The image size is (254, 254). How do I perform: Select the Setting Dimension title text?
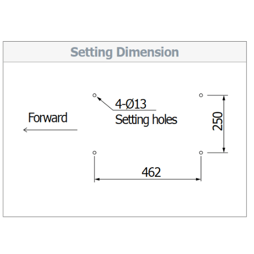point(124,52)
